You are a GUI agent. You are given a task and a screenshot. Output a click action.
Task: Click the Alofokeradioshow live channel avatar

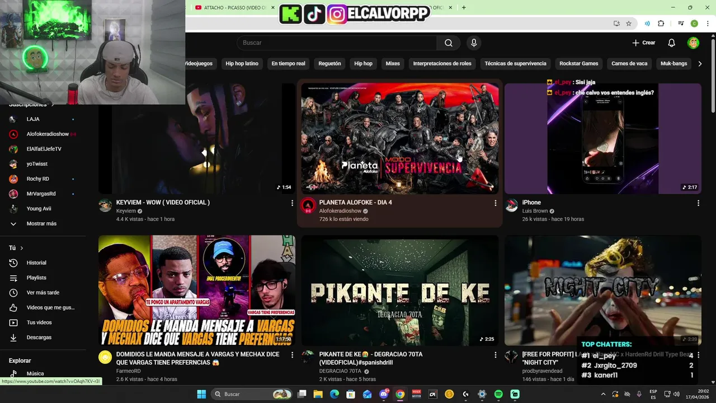tap(308, 205)
